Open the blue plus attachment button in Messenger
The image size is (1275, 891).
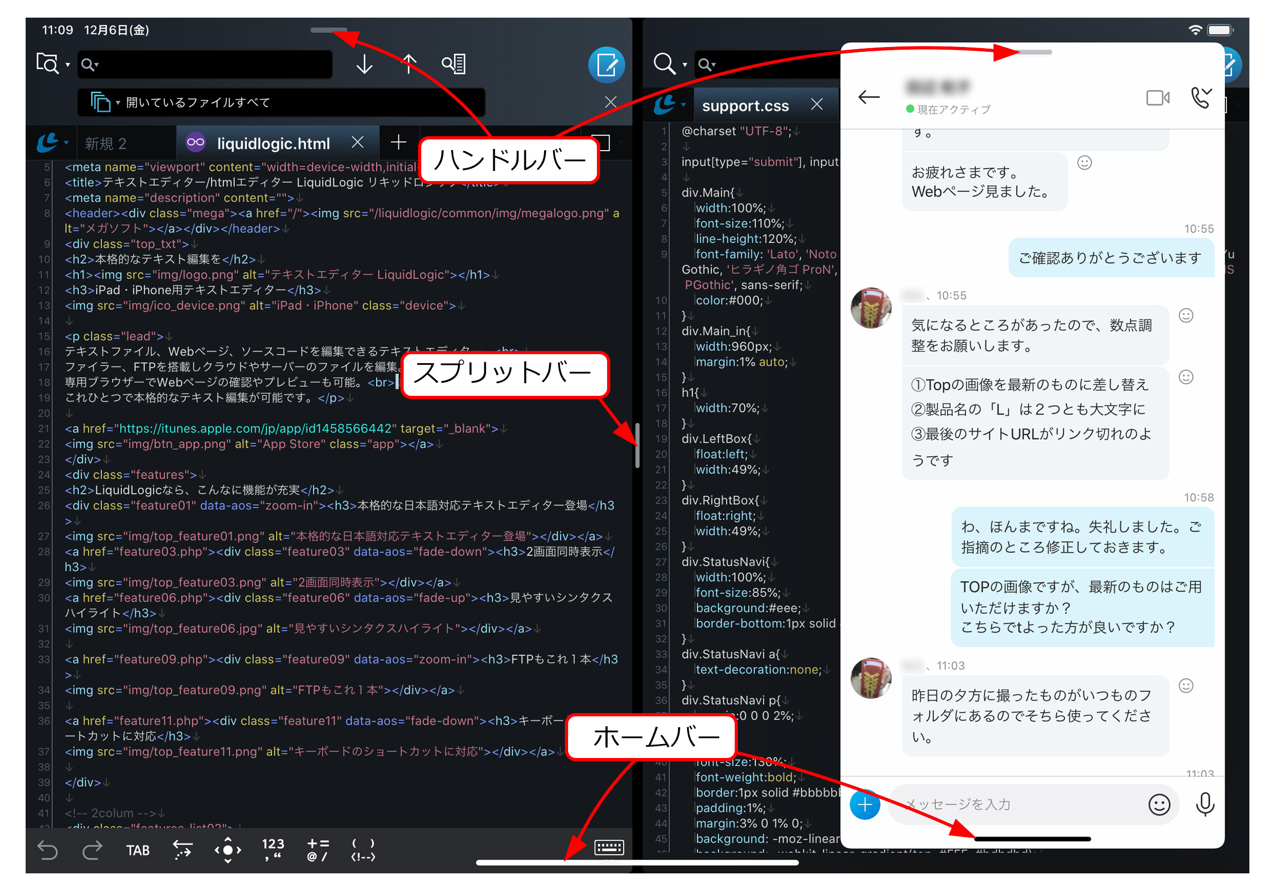click(x=864, y=804)
